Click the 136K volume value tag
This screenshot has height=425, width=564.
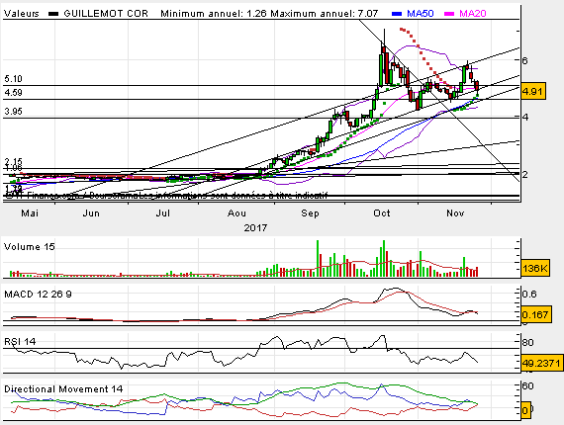click(535, 268)
